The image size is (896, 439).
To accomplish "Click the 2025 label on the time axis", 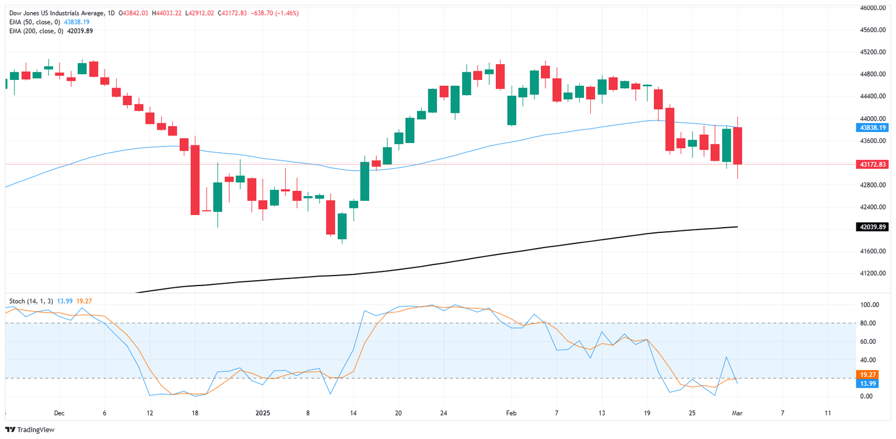I will [262, 413].
